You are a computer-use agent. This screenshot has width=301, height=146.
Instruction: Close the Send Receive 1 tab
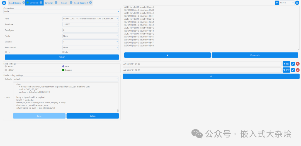point(90,3)
